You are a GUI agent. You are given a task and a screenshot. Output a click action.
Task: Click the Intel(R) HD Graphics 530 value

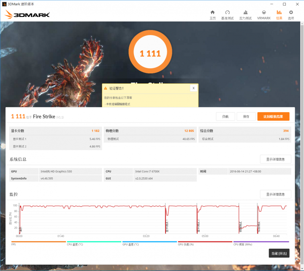coord(56,172)
